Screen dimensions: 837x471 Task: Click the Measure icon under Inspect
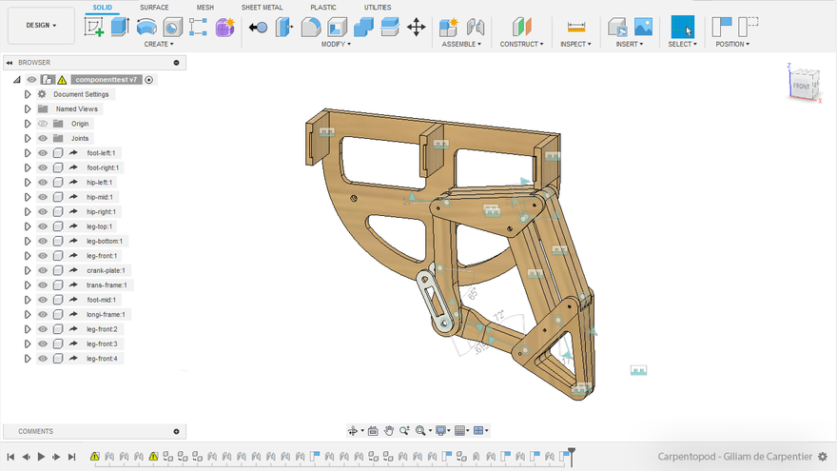(x=575, y=27)
